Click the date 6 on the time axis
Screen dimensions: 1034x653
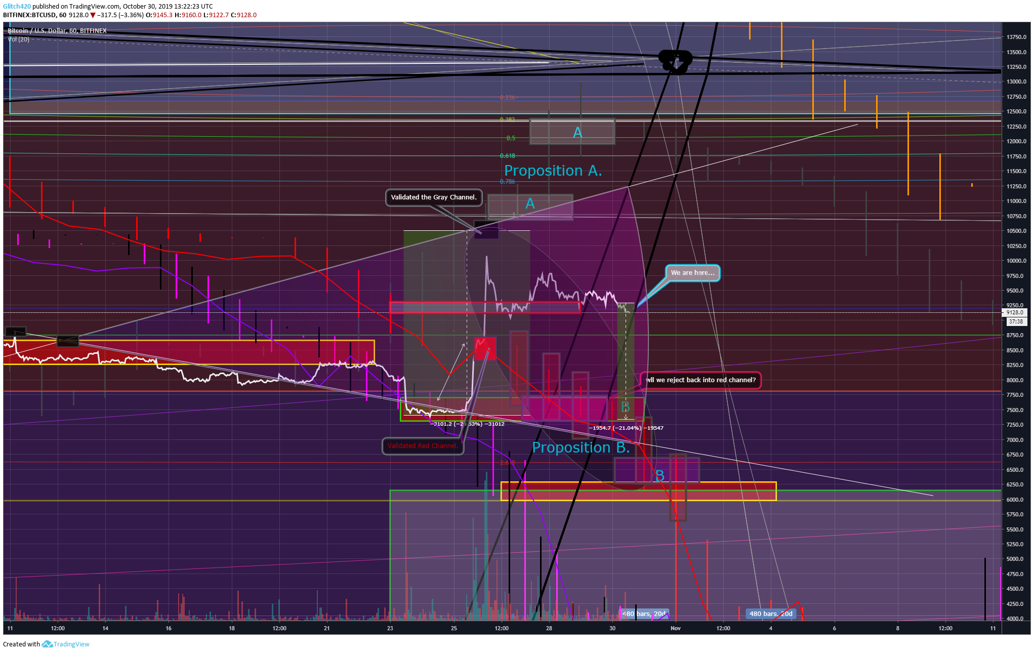tap(835, 628)
